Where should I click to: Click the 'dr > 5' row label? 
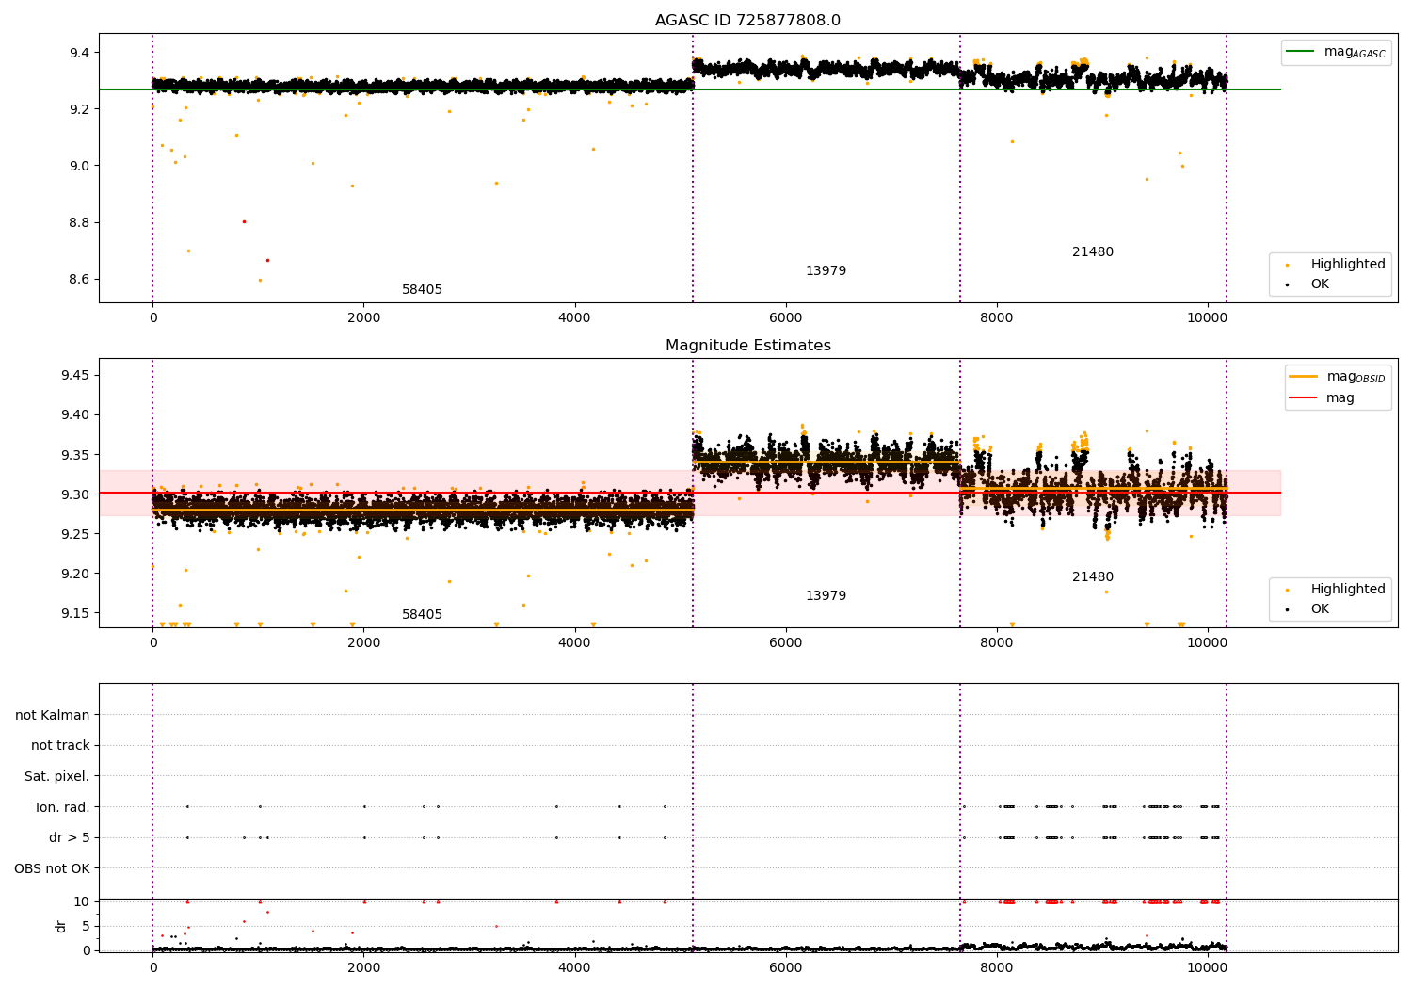(70, 838)
